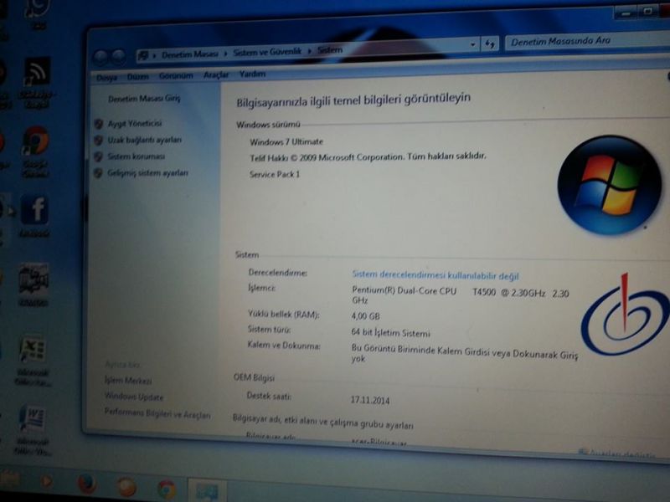Image resolution: width=670 pixels, height=502 pixels.
Task: Open Sistem koruması link
Action: click(136, 156)
